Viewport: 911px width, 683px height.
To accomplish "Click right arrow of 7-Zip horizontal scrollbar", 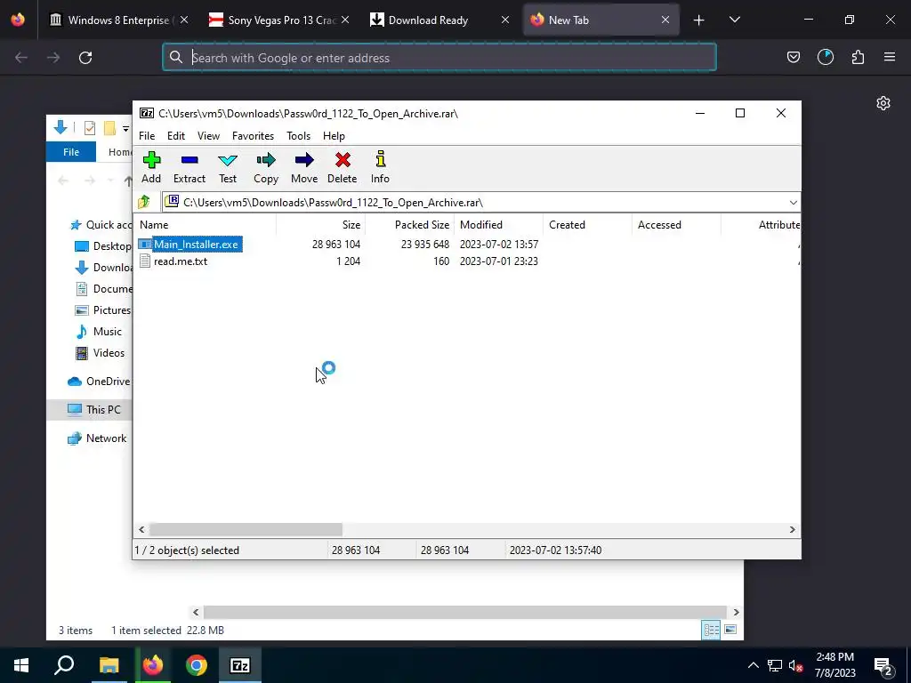I will click(x=792, y=530).
